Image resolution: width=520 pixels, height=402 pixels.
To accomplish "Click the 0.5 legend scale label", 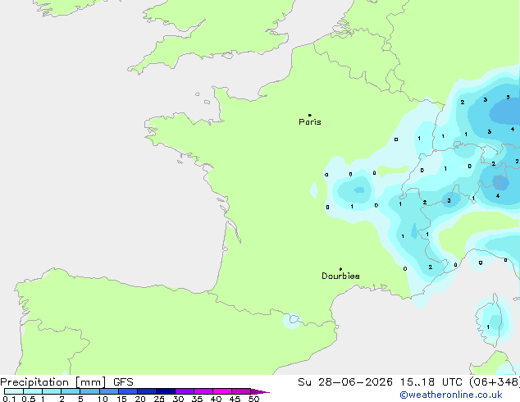I will [29, 399].
